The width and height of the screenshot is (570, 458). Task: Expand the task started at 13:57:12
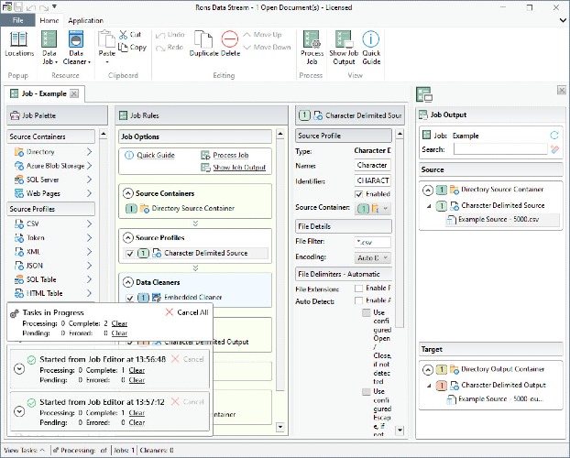19,411
